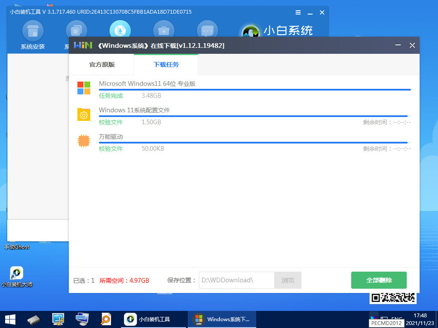This screenshot has width=438, height=328.
Task: Open the hamburger menu of 小白装机工具
Action: (x=298, y=12)
